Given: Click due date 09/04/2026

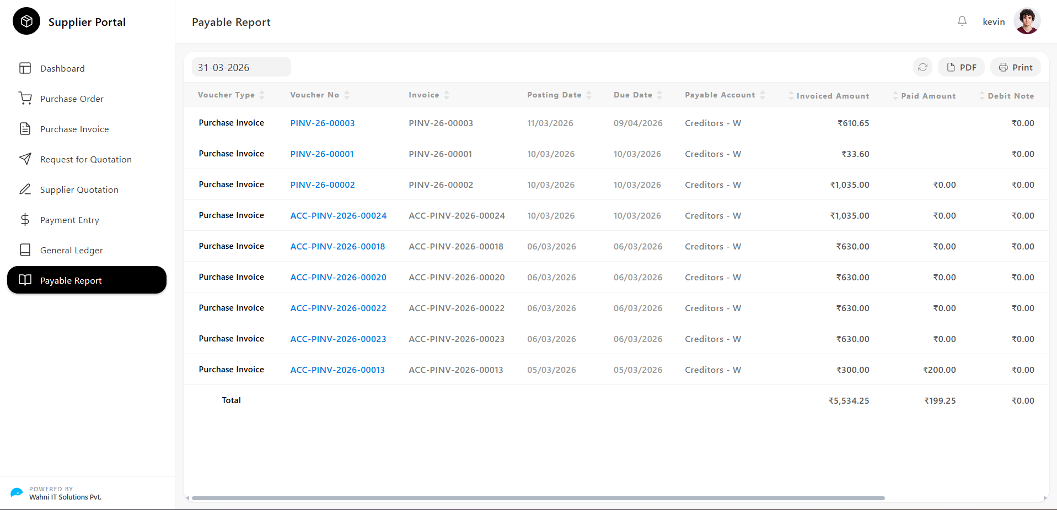Looking at the screenshot, I should pyautogui.click(x=638, y=123).
